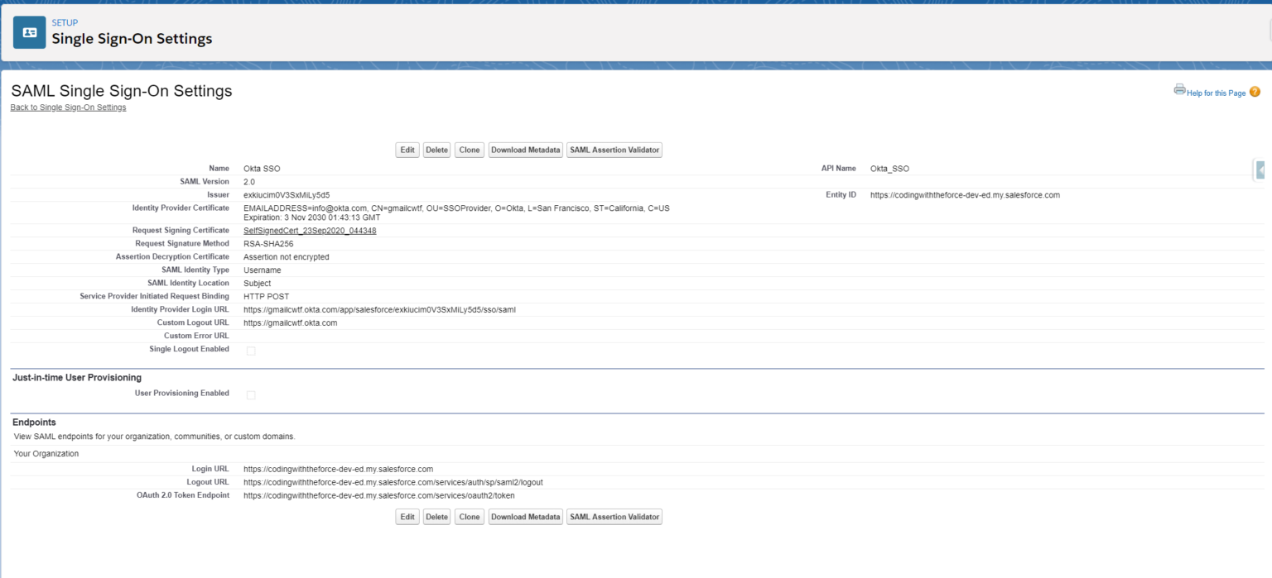Click the SETUP header label
This screenshot has height=578, width=1272.
pos(65,22)
